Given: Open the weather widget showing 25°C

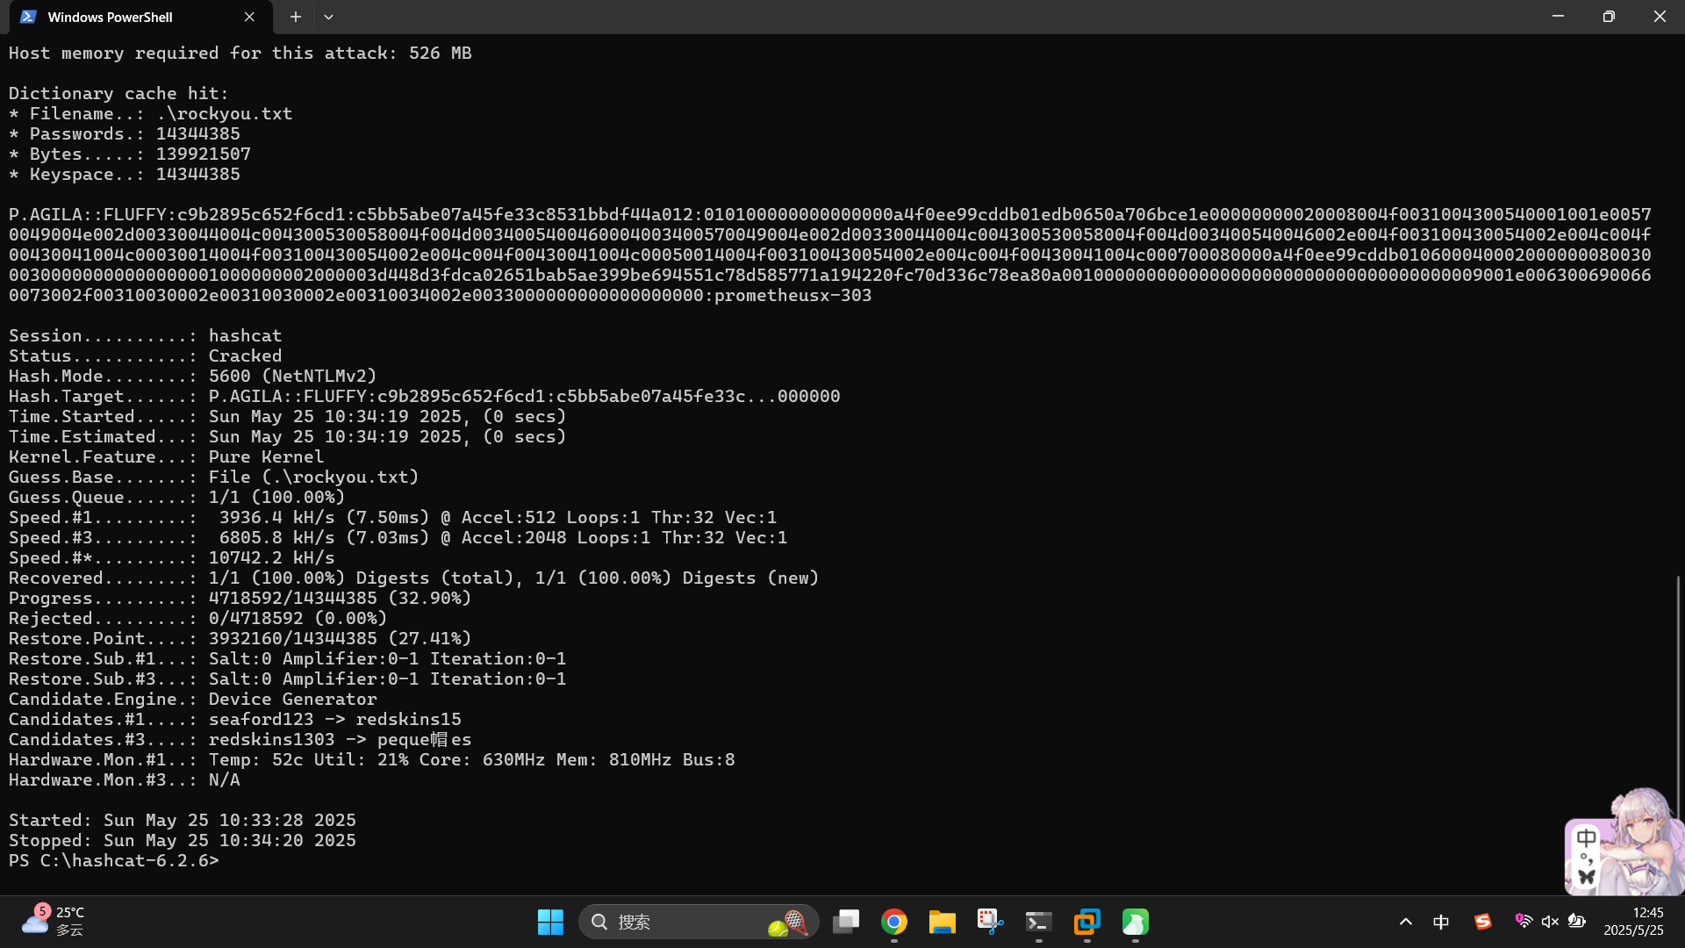Looking at the screenshot, I should point(54,922).
